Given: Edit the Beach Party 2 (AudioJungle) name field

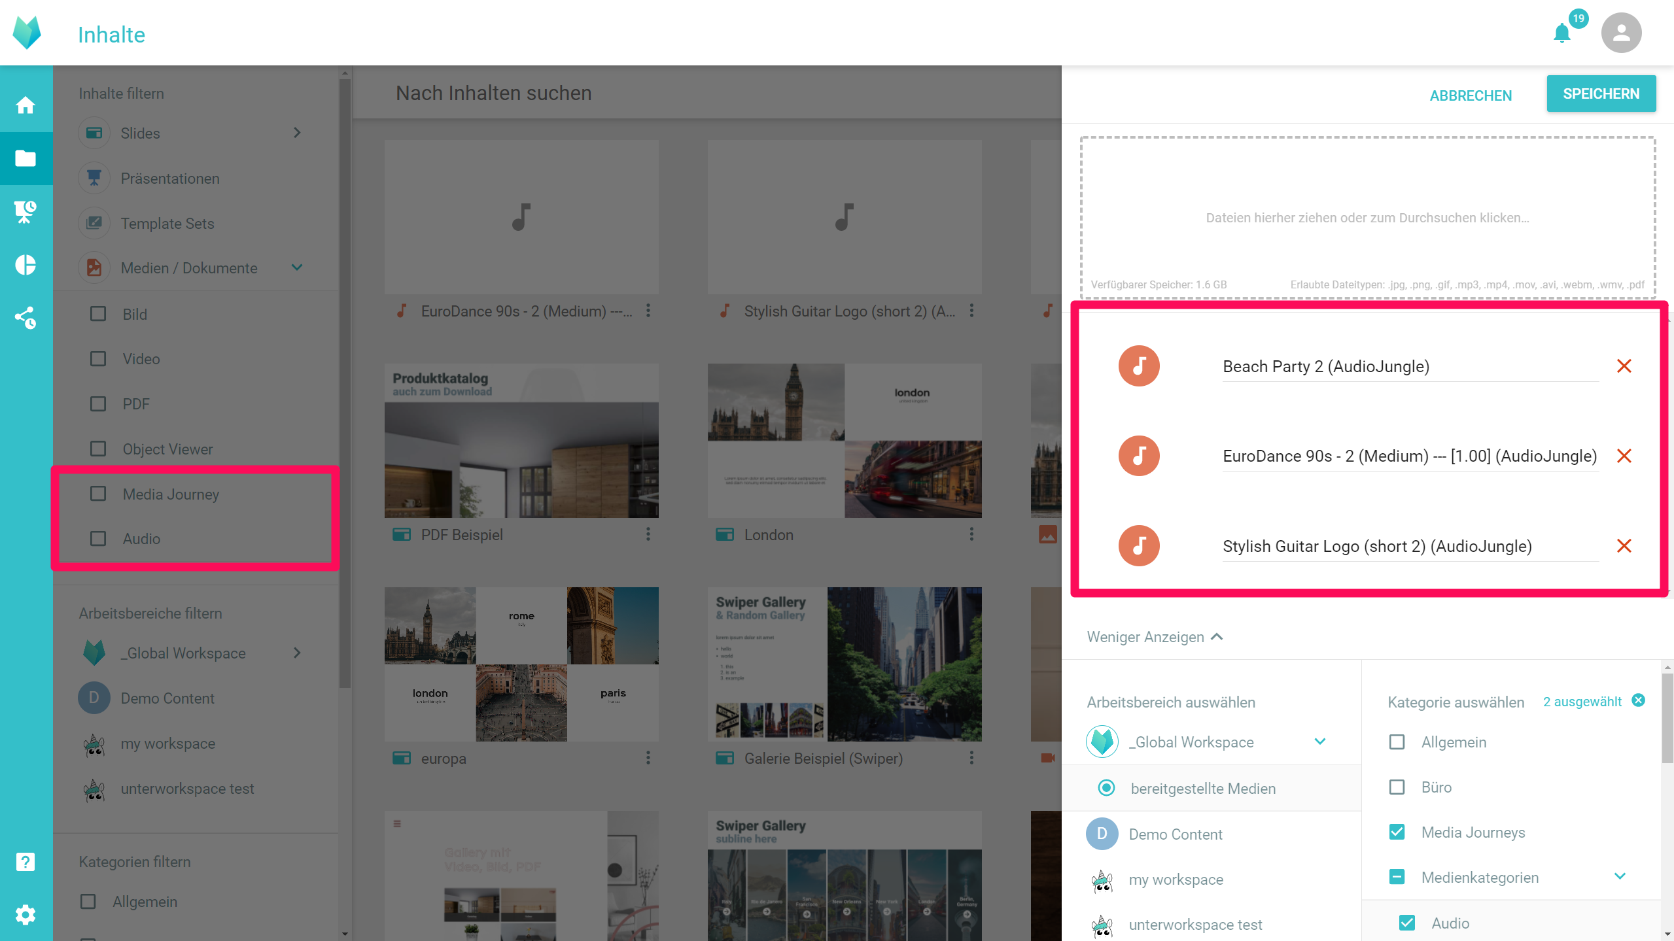Looking at the screenshot, I should [x=1410, y=366].
